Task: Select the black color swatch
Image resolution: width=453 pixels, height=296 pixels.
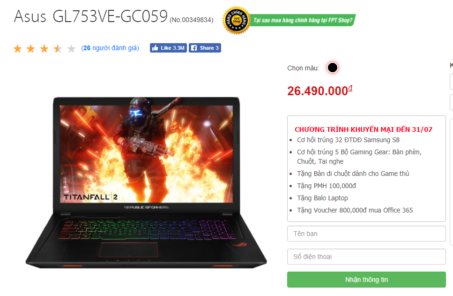Action: [x=333, y=68]
